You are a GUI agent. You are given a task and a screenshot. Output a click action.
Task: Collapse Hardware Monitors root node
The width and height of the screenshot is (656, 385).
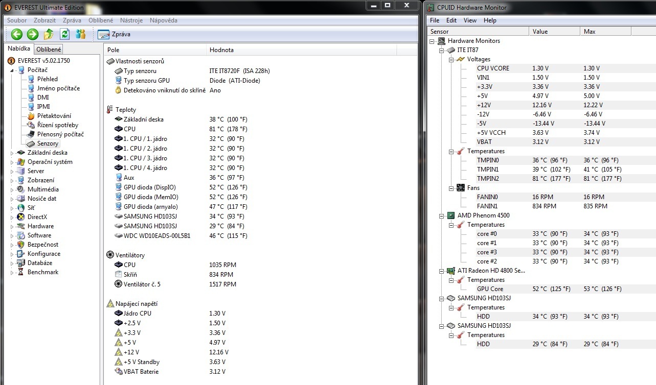(433, 41)
